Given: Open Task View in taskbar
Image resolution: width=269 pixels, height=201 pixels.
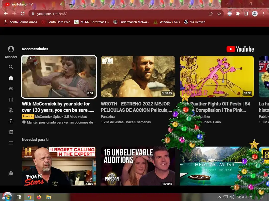Looking at the screenshot, I should tap(19, 197).
